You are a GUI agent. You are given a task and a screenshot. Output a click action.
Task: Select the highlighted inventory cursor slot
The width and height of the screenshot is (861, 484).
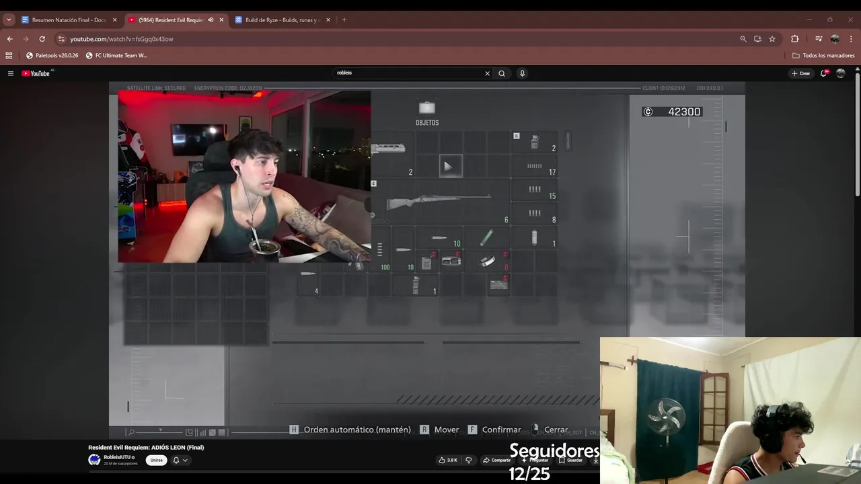tap(451, 166)
